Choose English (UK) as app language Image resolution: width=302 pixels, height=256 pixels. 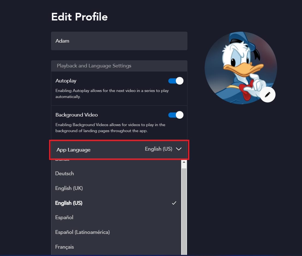pyautogui.click(x=69, y=188)
